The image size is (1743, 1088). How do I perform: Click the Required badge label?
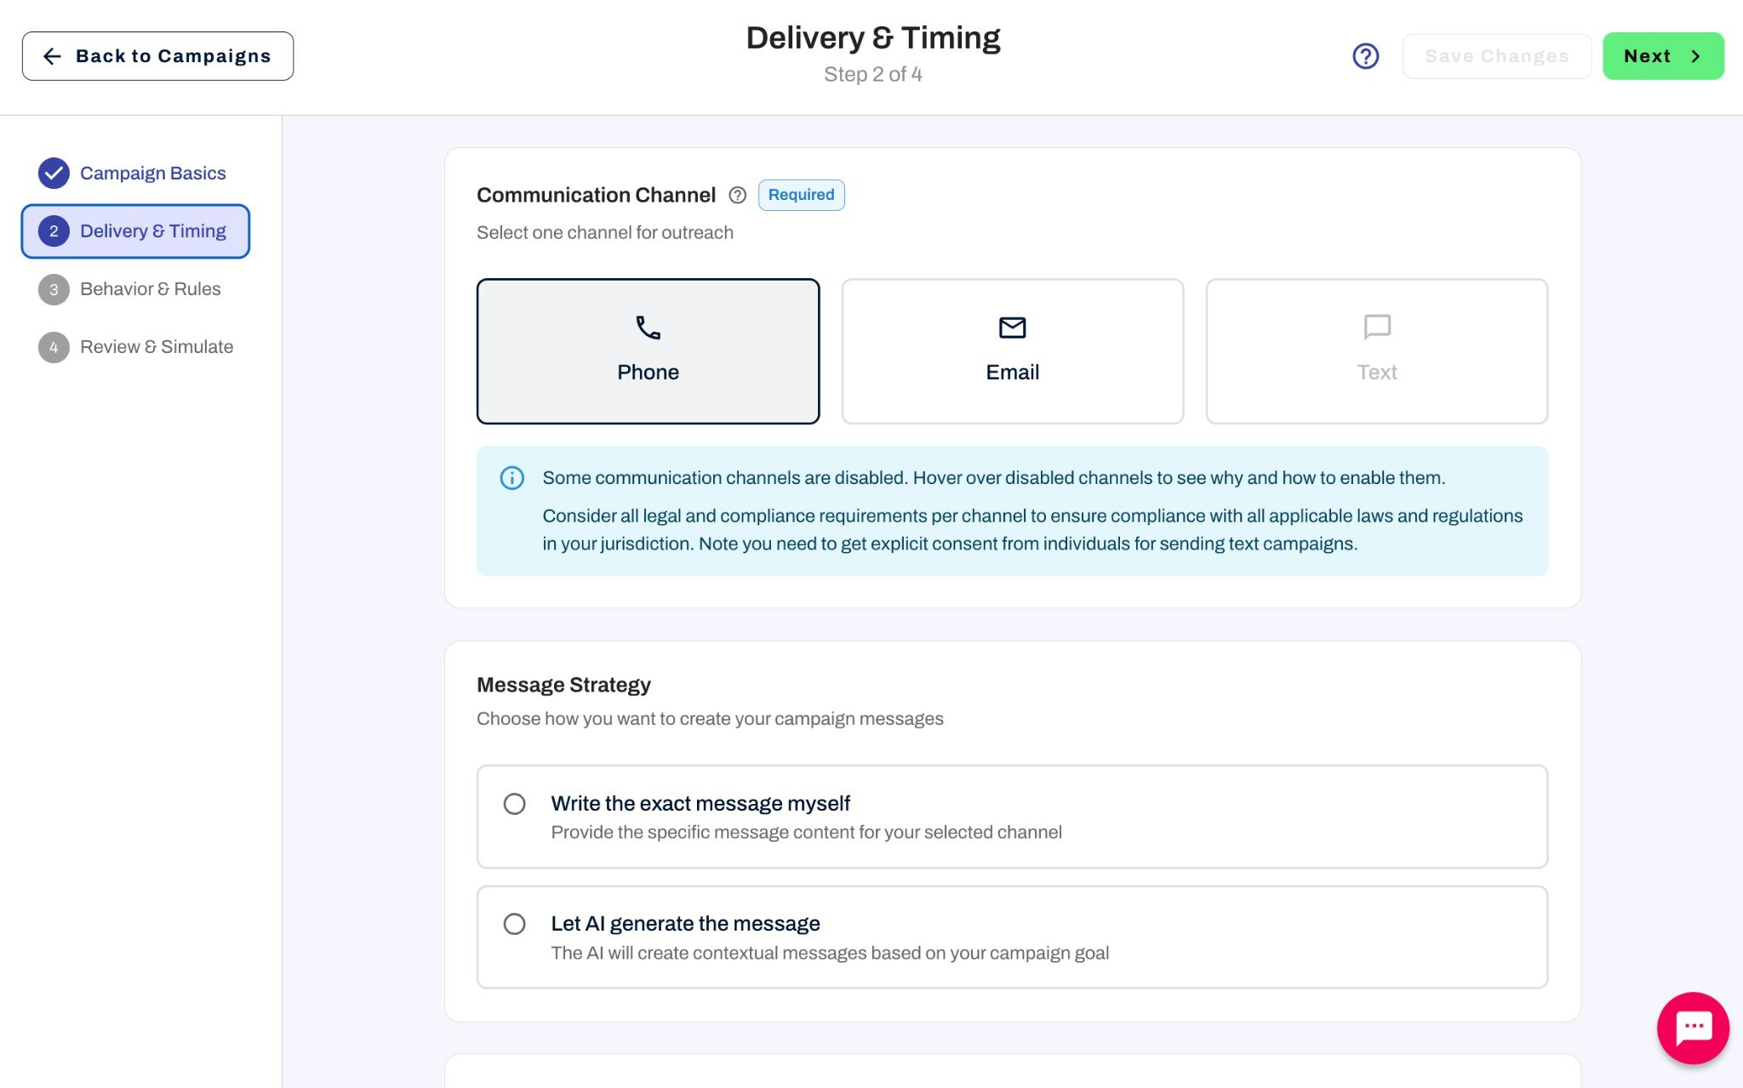point(800,195)
